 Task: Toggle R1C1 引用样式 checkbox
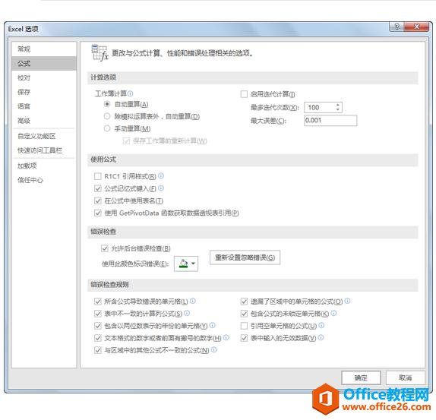pyautogui.click(x=97, y=176)
